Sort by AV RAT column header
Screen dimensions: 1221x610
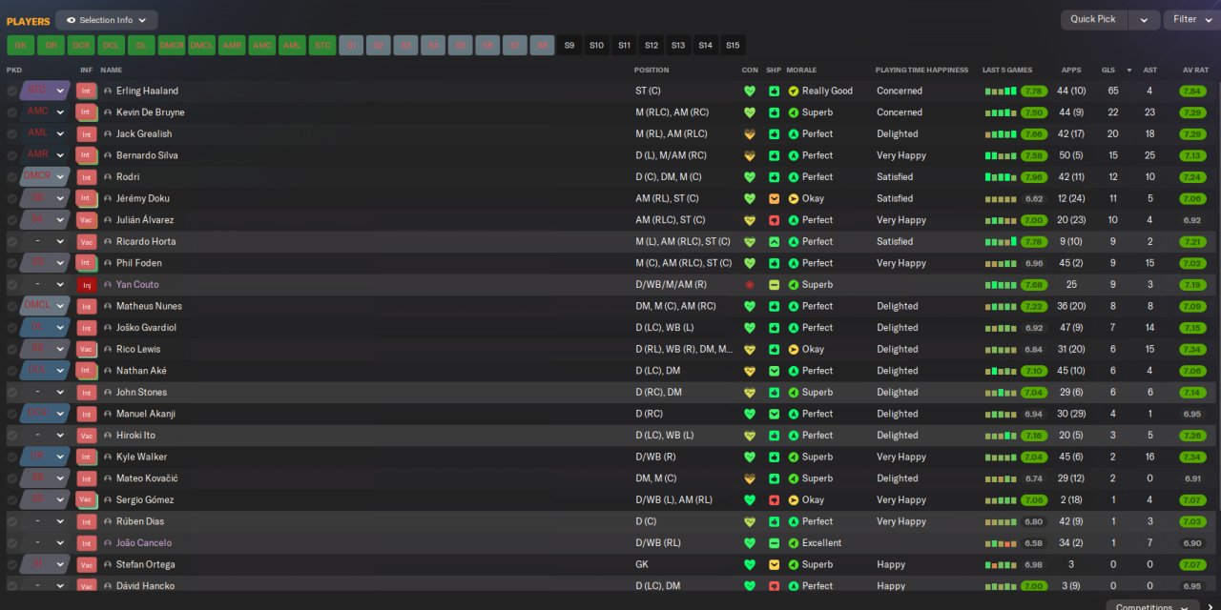coord(1195,70)
